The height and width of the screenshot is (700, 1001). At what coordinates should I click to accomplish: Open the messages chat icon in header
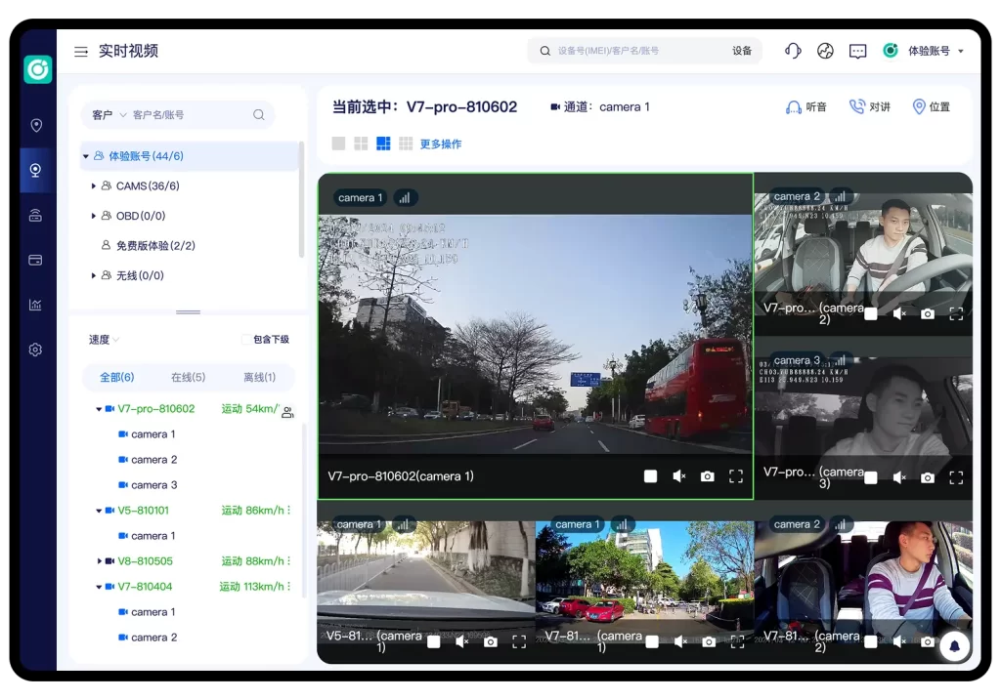click(x=857, y=51)
